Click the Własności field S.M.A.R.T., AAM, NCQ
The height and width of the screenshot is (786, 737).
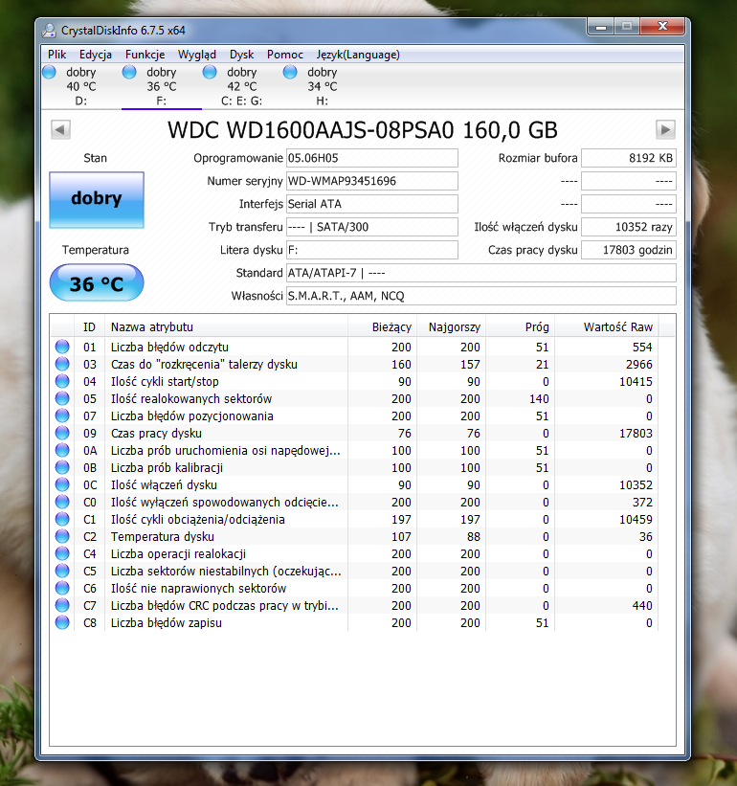[x=481, y=296]
